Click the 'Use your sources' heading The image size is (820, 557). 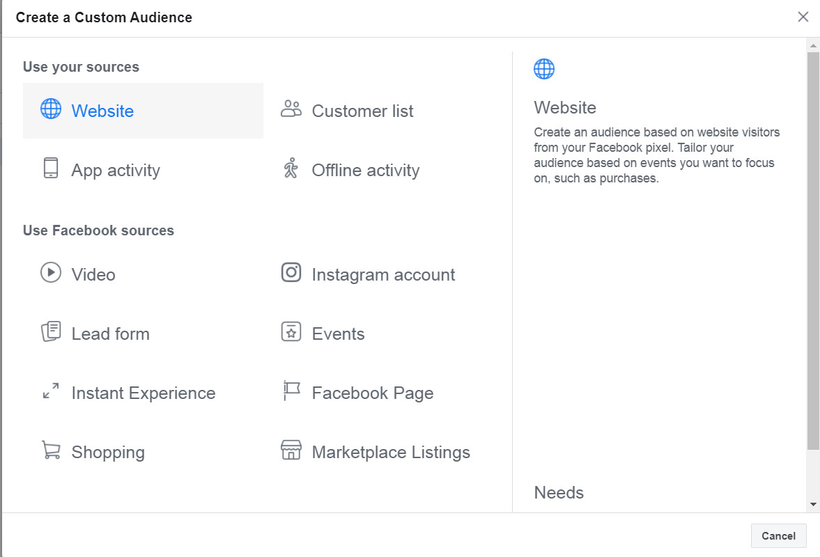pos(81,67)
